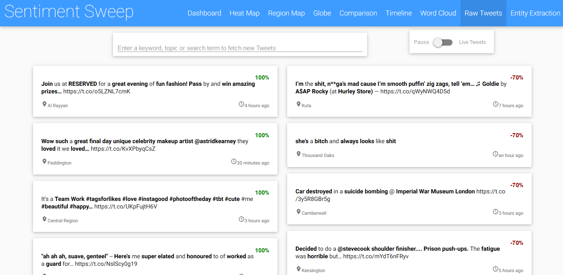The width and height of the screenshot is (563, 275).
Task: Click the location pin icon beside Camberwell
Action: pyautogui.click(x=298, y=212)
